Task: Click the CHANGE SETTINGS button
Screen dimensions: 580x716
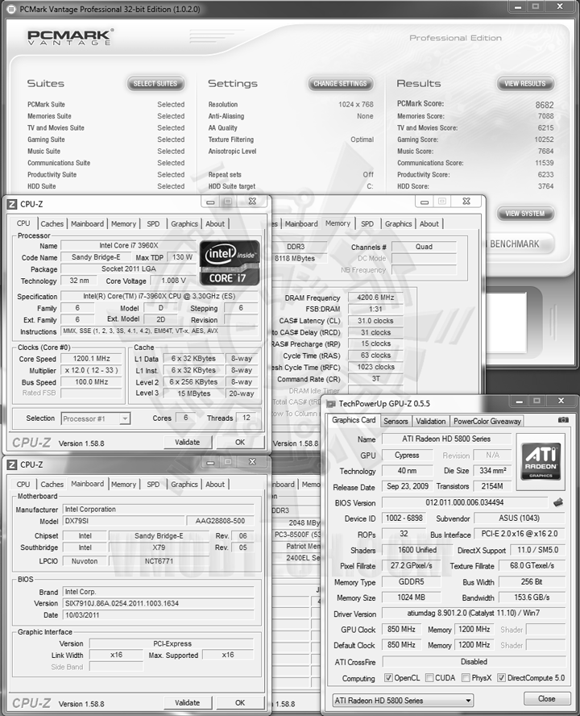Action: click(341, 84)
